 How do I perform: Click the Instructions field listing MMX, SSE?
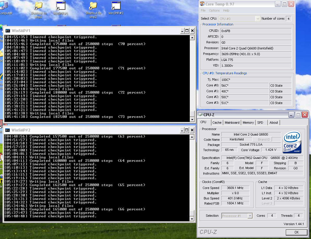pos(262,173)
